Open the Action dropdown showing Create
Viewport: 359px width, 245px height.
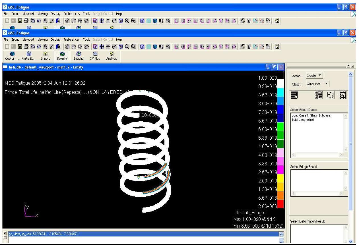pos(315,76)
